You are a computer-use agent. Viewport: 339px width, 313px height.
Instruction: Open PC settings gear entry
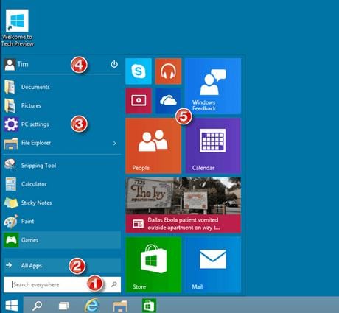pos(62,124)
